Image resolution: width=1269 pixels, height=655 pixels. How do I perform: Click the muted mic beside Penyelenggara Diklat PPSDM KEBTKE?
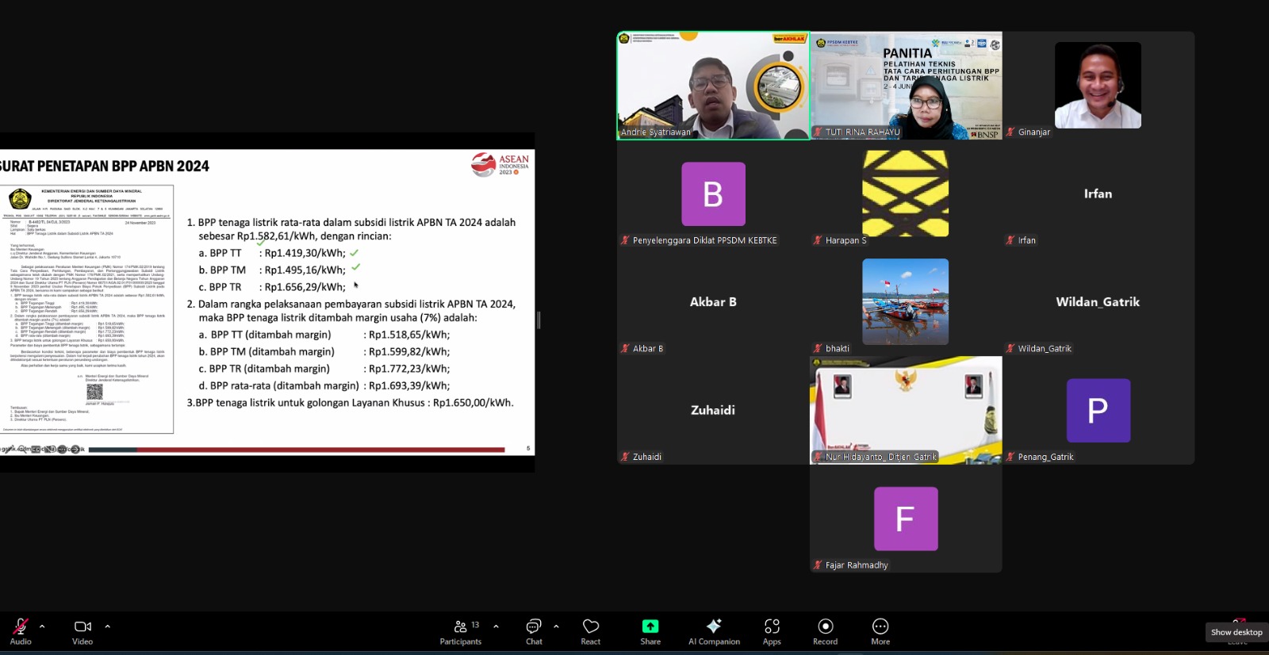[x=625, y=240]
